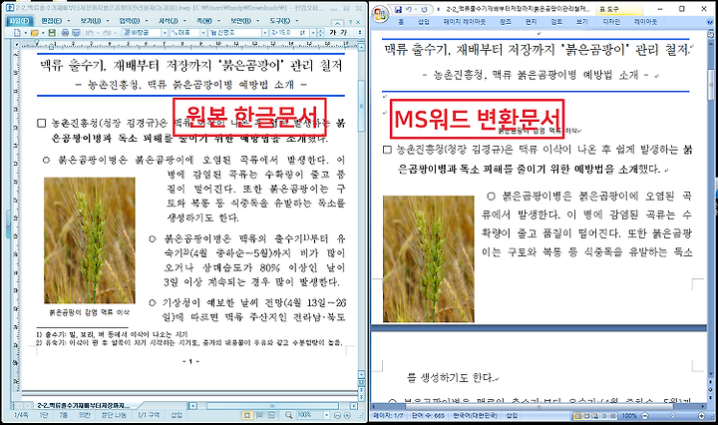Toggle bold 가 in Hangul toolbar
The image size is (718, 425).
click(333, 33)
